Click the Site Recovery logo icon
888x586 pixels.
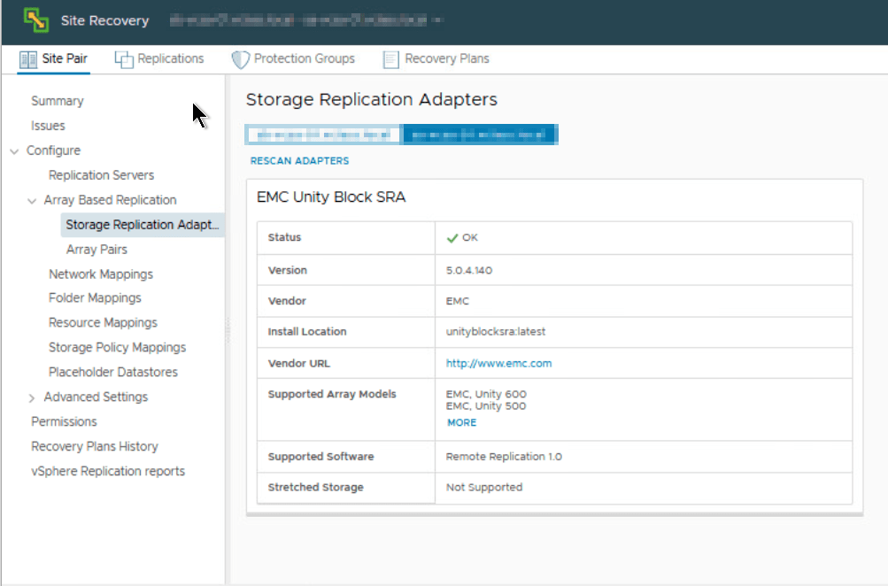(x=35, y=20)
